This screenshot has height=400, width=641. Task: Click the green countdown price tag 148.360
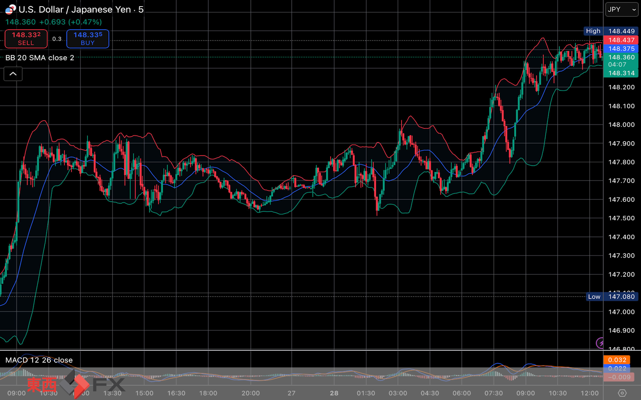pos(621,61)
